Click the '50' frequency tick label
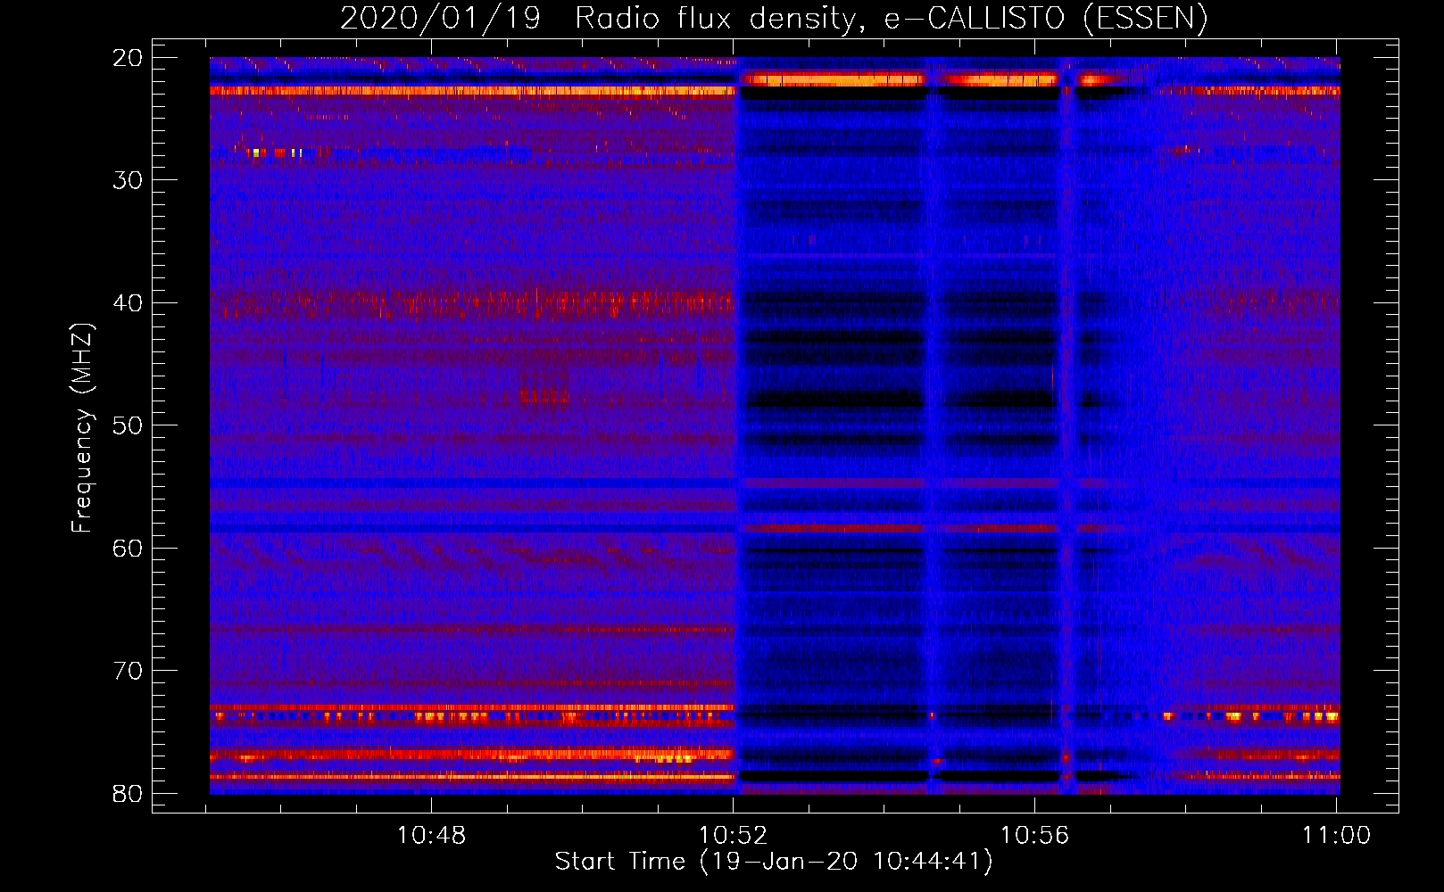Viewport: 1444px width, 892px height. tap(128, 425)
